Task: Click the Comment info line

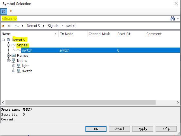Action: click(8, 119)
